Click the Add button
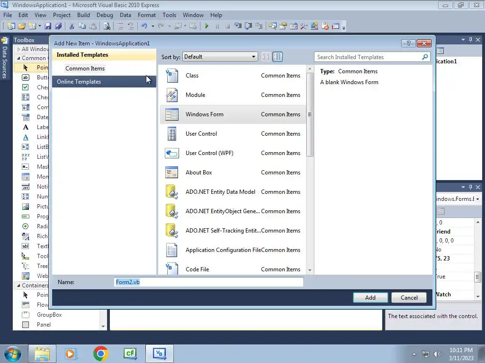The image size is (485, 363). coord(370,298)
